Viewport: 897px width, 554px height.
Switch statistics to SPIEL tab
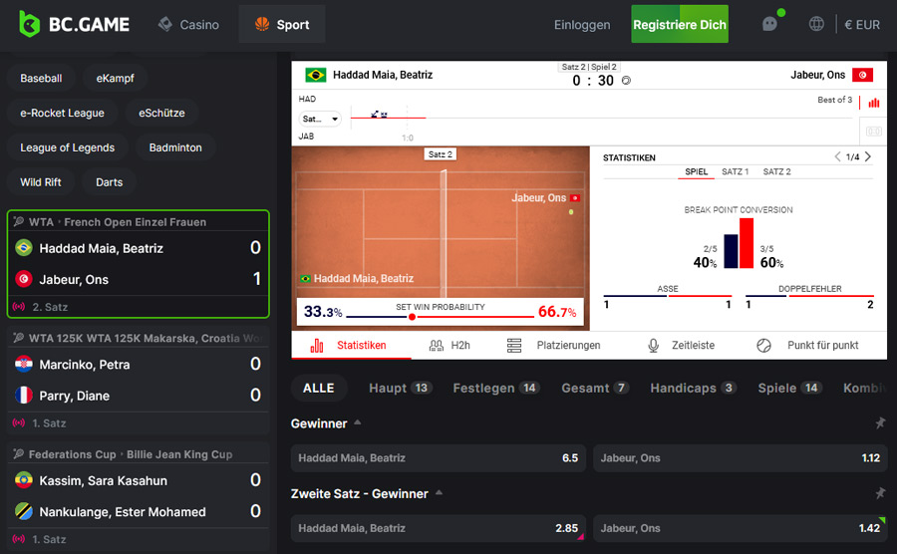pyautogui.click(x=697, y=172)
